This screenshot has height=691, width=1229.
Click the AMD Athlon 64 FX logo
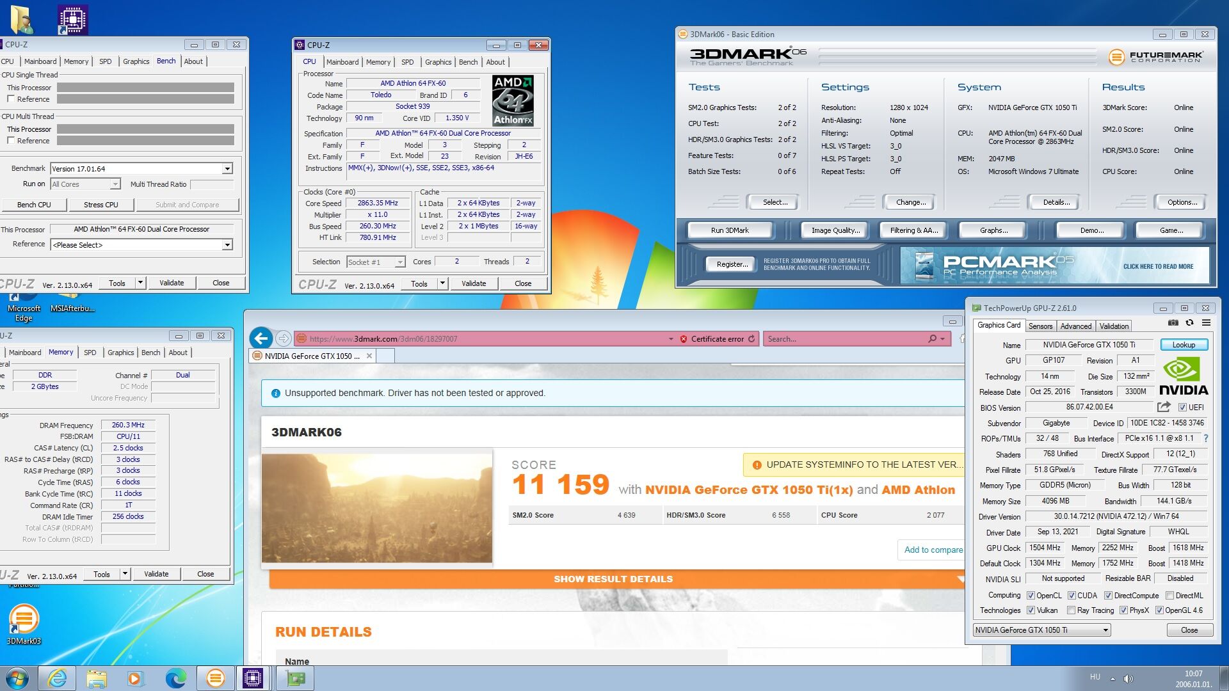point(513,101)
